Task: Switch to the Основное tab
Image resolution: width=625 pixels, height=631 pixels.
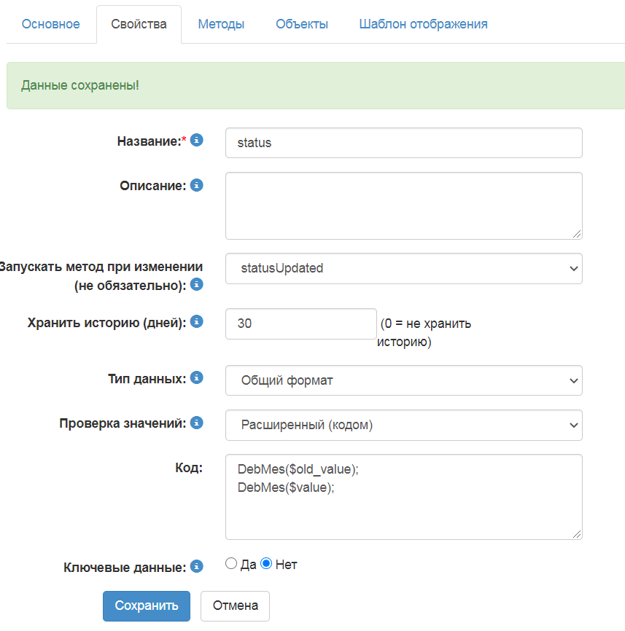Action: tap(51, 24)
